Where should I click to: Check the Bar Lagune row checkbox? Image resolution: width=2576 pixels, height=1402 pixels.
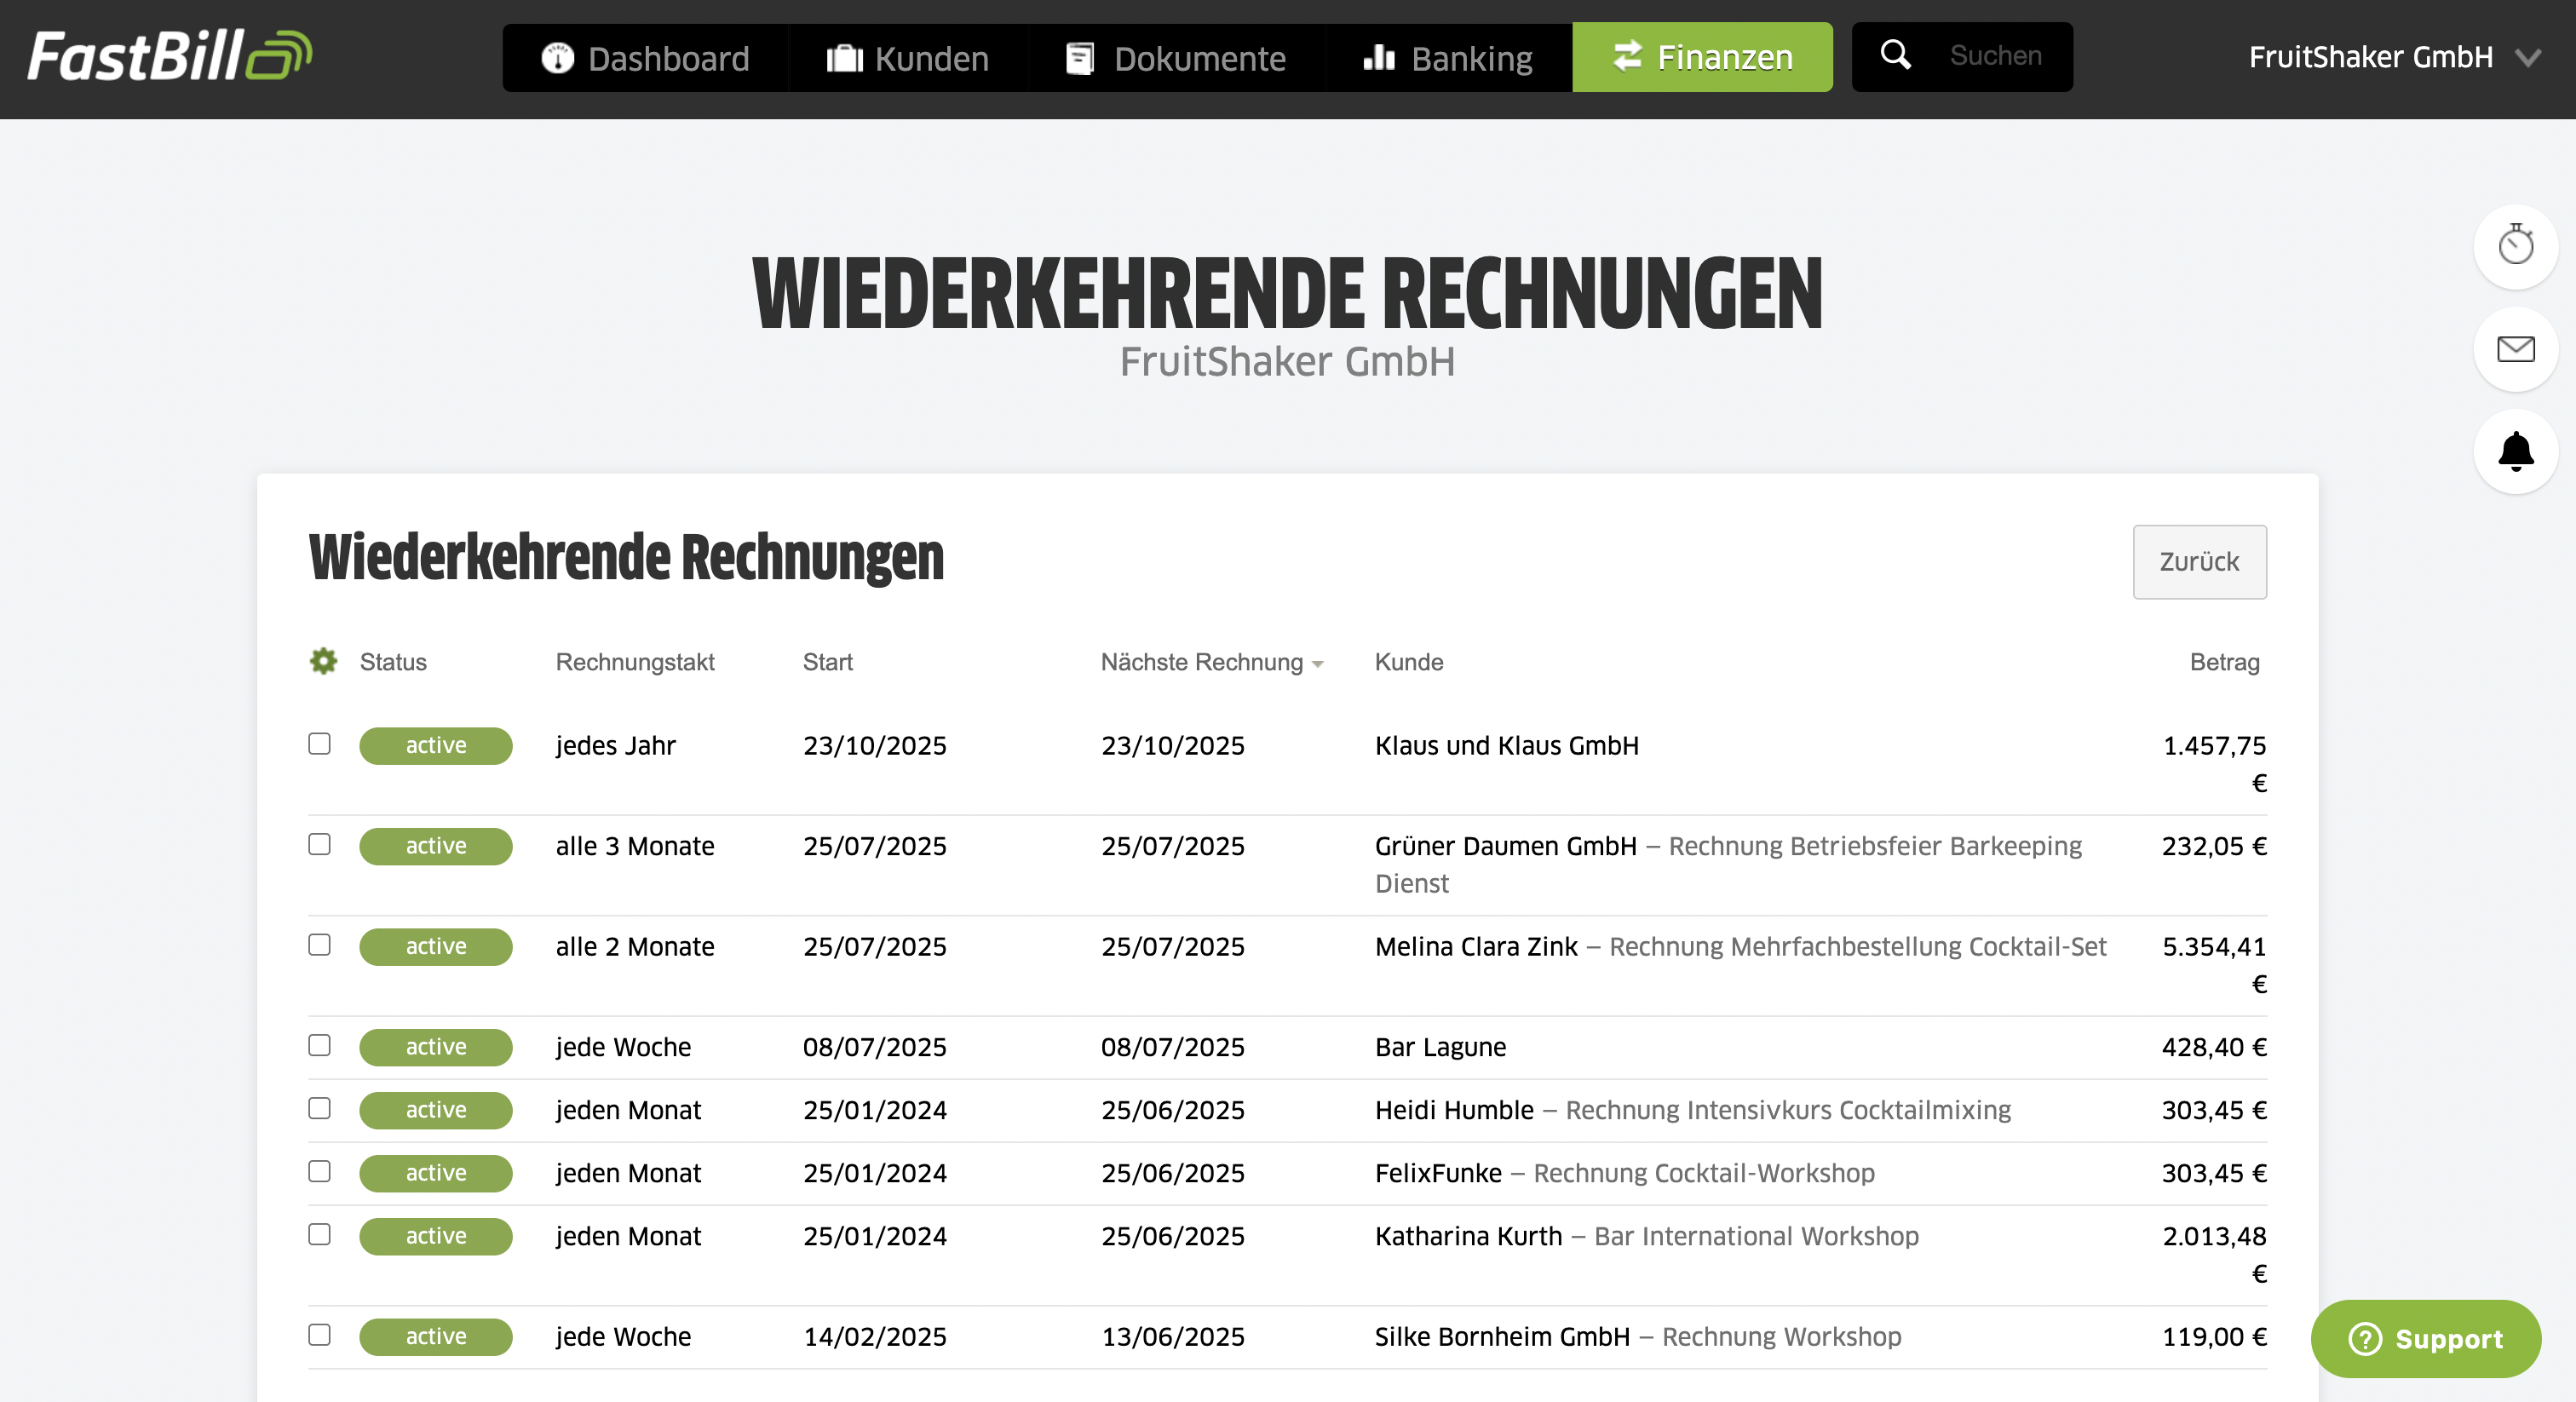(319, 1045)
